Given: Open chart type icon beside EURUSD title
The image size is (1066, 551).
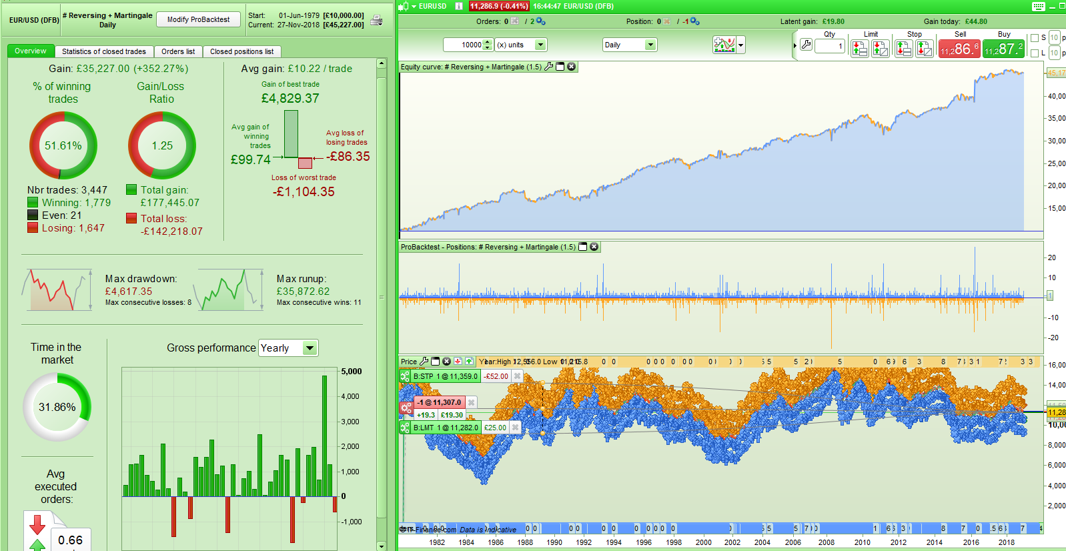Looking at the screenshot, I should (403, 6).
